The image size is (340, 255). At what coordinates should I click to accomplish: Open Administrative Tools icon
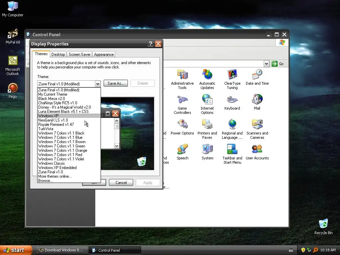(x=182, y=79)
